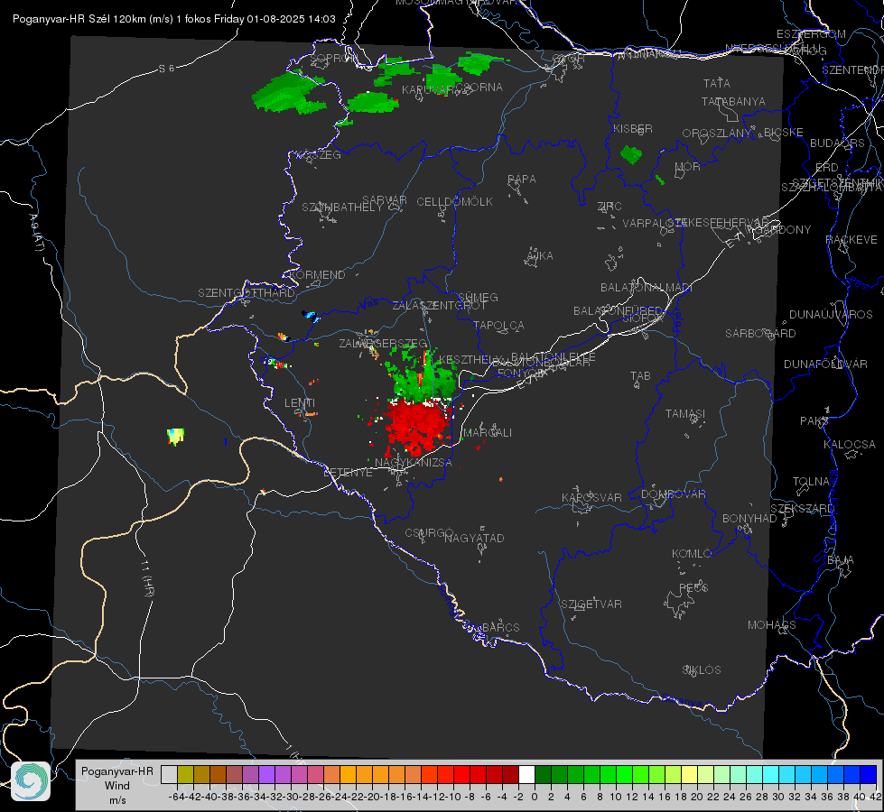Click the MOR city label
884x812 pixels.
[x=688, y=166]
